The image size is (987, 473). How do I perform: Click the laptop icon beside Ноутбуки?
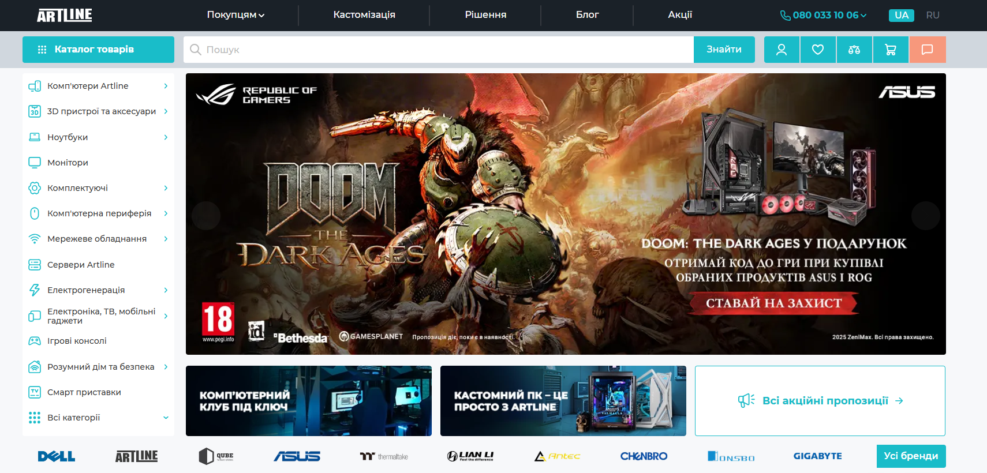[x=35, y=137]
